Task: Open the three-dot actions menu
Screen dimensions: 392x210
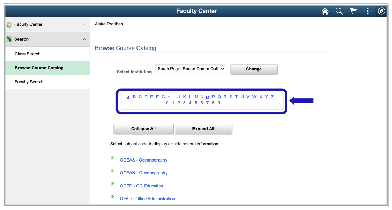Action: (367, 11)
